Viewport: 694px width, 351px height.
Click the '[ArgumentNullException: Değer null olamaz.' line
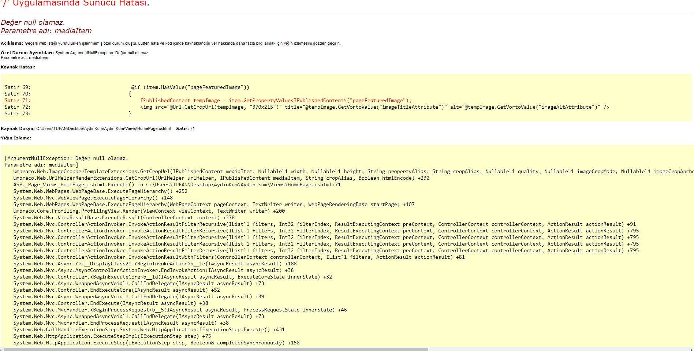[x=66, y=158]
